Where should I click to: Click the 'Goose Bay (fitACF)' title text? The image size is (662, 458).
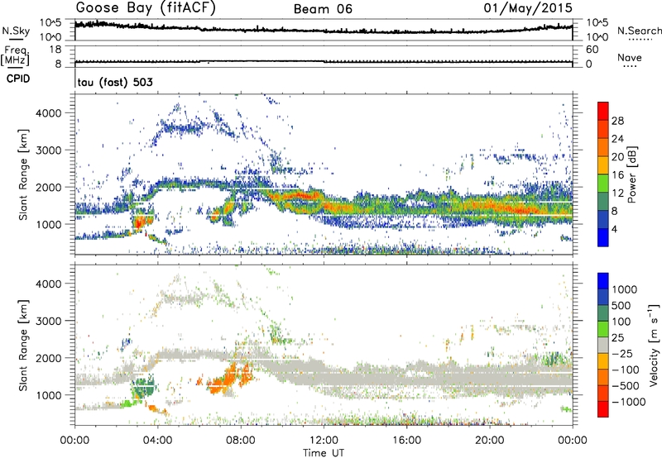pos(146,7)
